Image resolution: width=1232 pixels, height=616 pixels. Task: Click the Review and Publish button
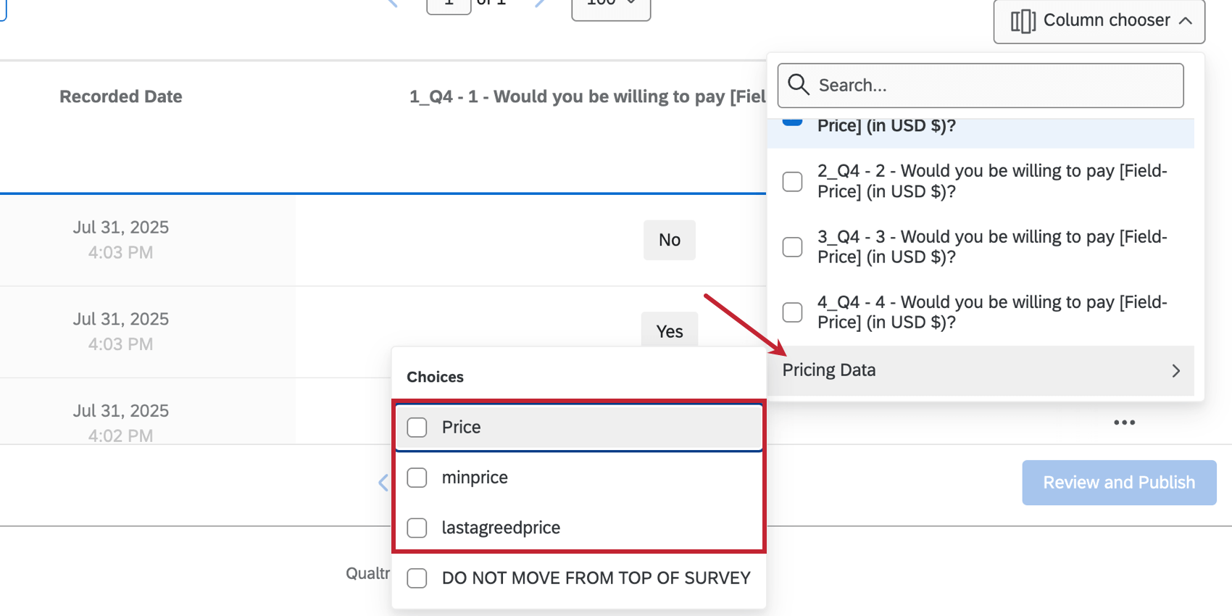tap(1119, 483)
